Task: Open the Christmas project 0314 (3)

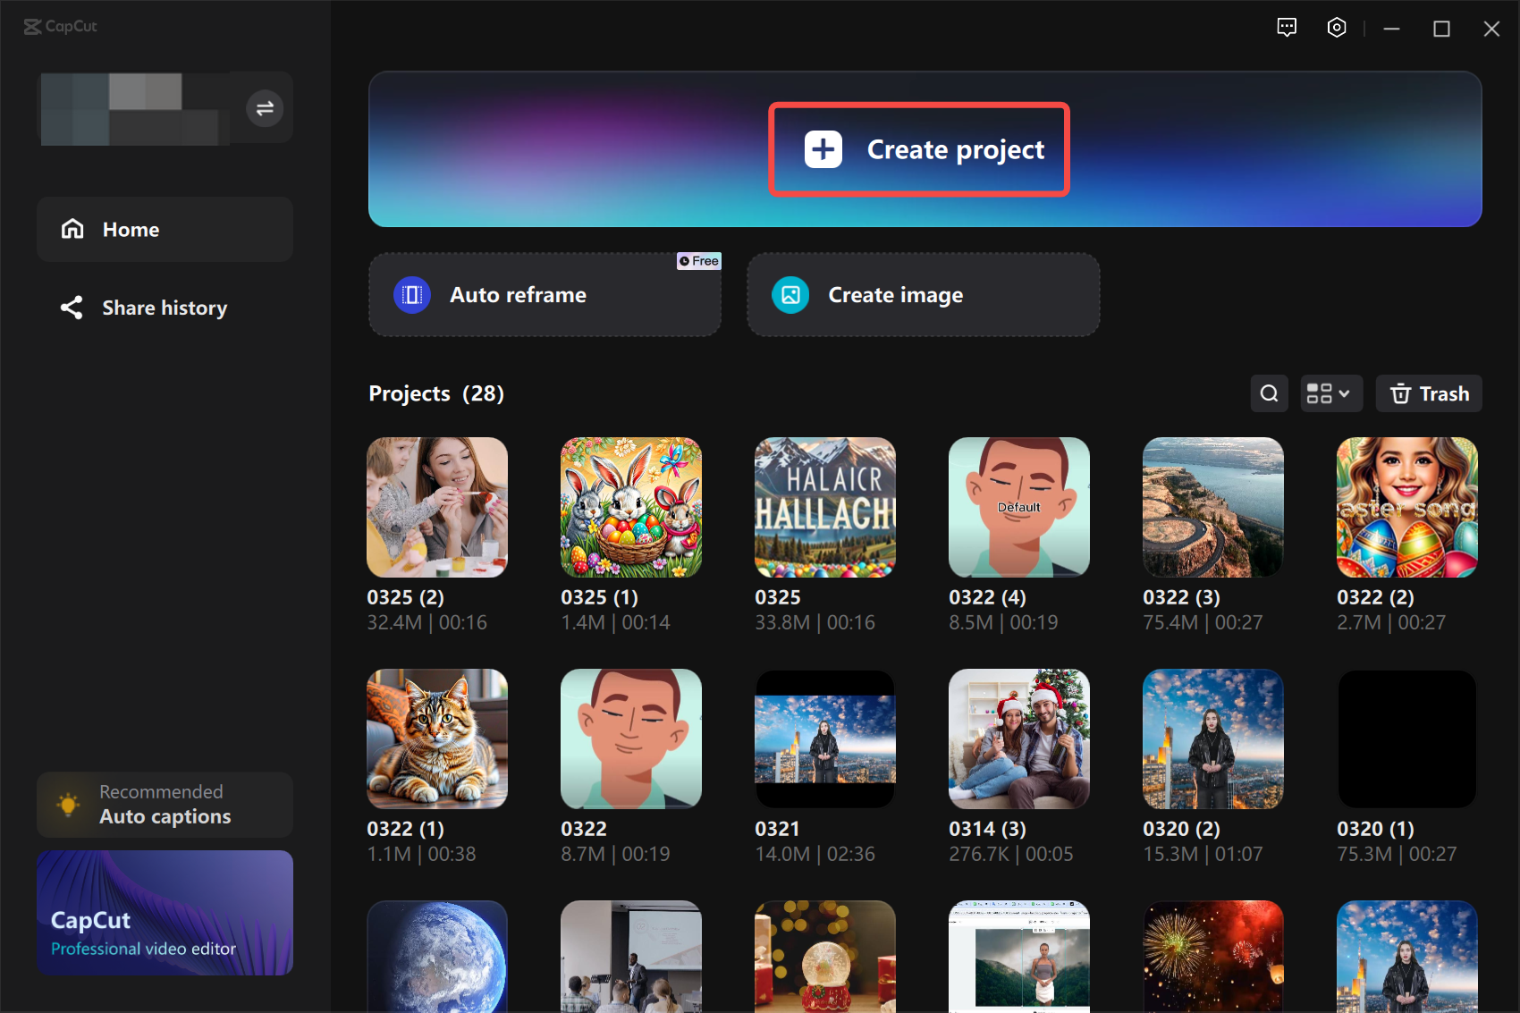Action: tap(1018, 739)
